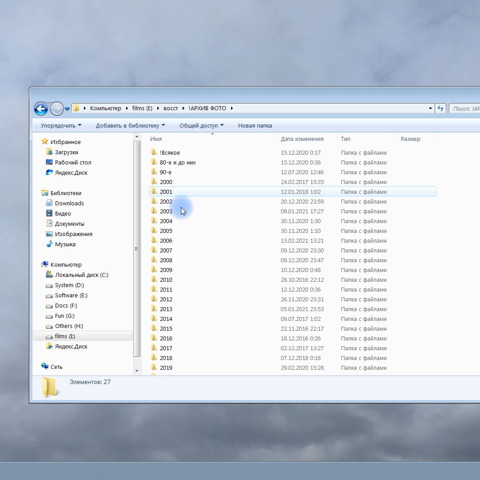
Task: Select folder 2000 icon
Action: [154, 181]
